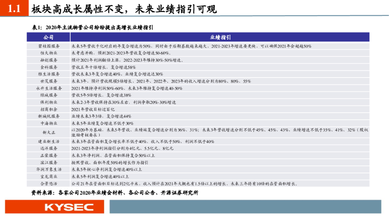Select the 恒大物业 company cell
Screen dimensions: 389x219
pos(48,53)
